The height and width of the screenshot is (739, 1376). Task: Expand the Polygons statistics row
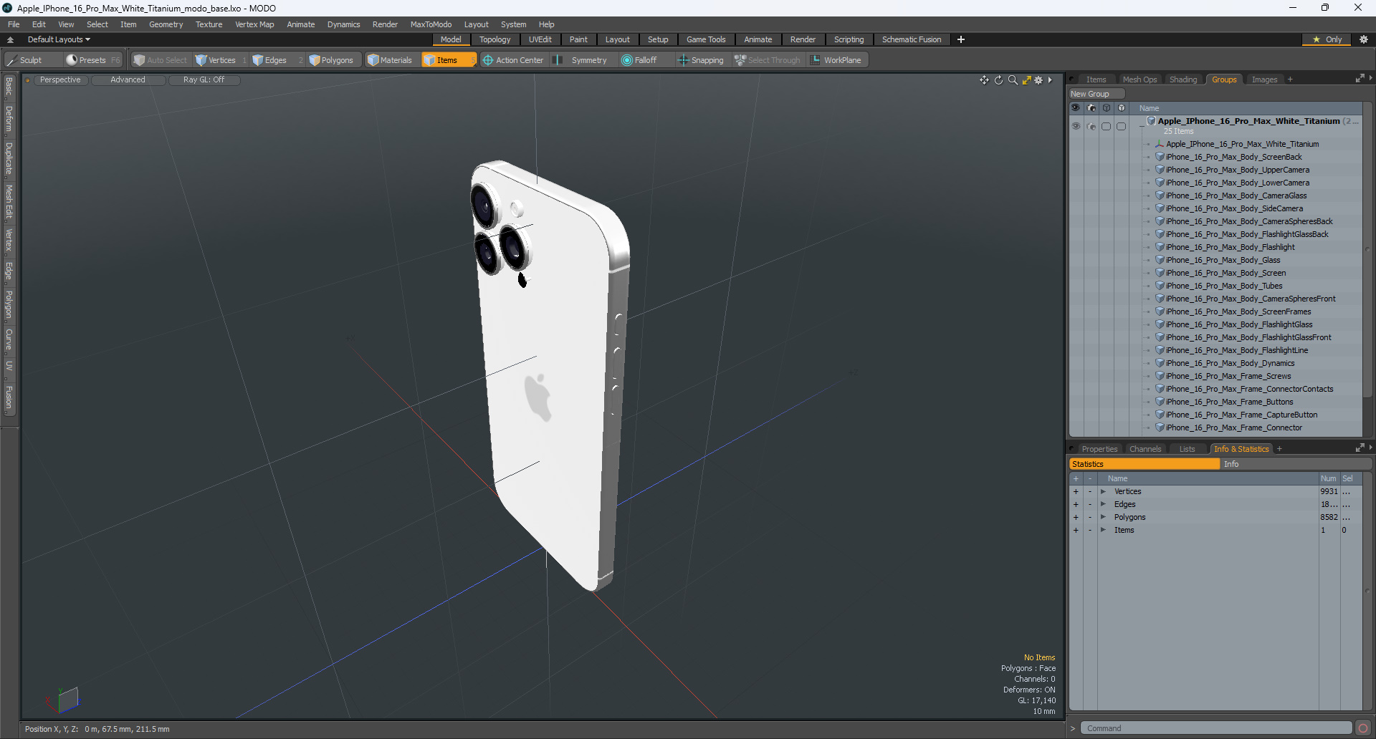pyautogui.click(x=1103, y=517)
